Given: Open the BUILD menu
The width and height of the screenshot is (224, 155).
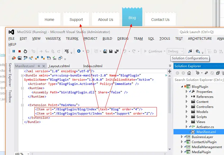Looking at the screenshot, I should (x=107, y=39).
